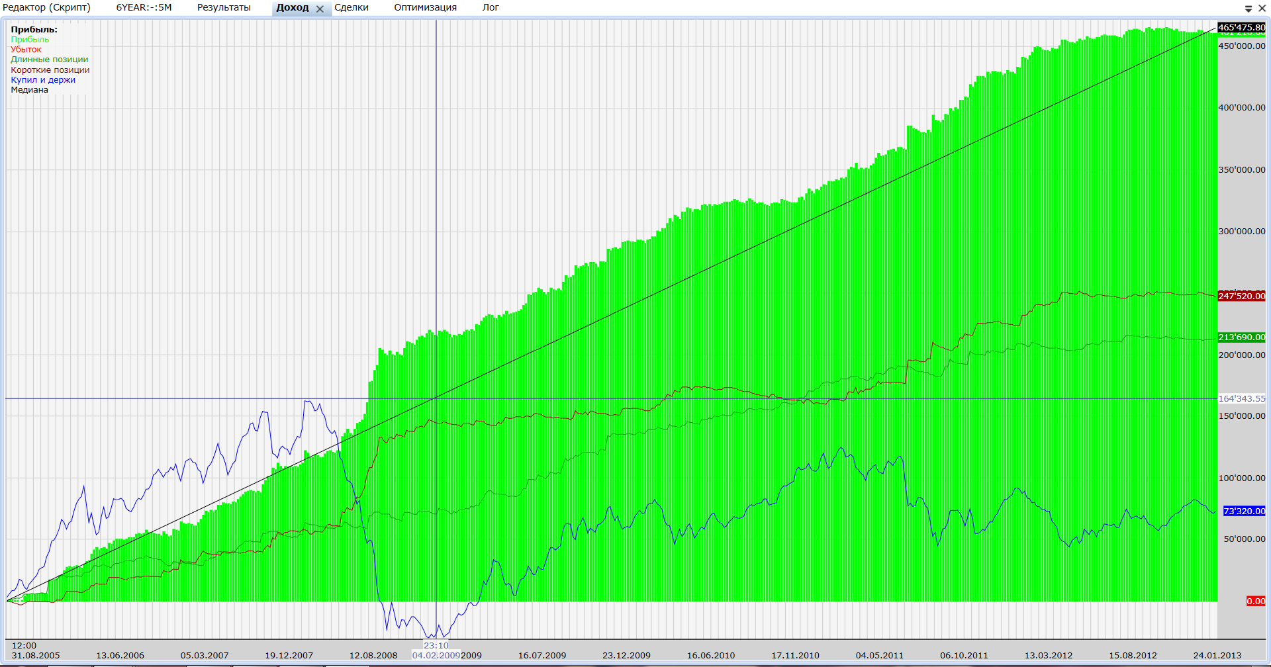This screenshot has height=667, width=1271.
Task: Click the 12.08.2008 date label
Action: point(373,656)
